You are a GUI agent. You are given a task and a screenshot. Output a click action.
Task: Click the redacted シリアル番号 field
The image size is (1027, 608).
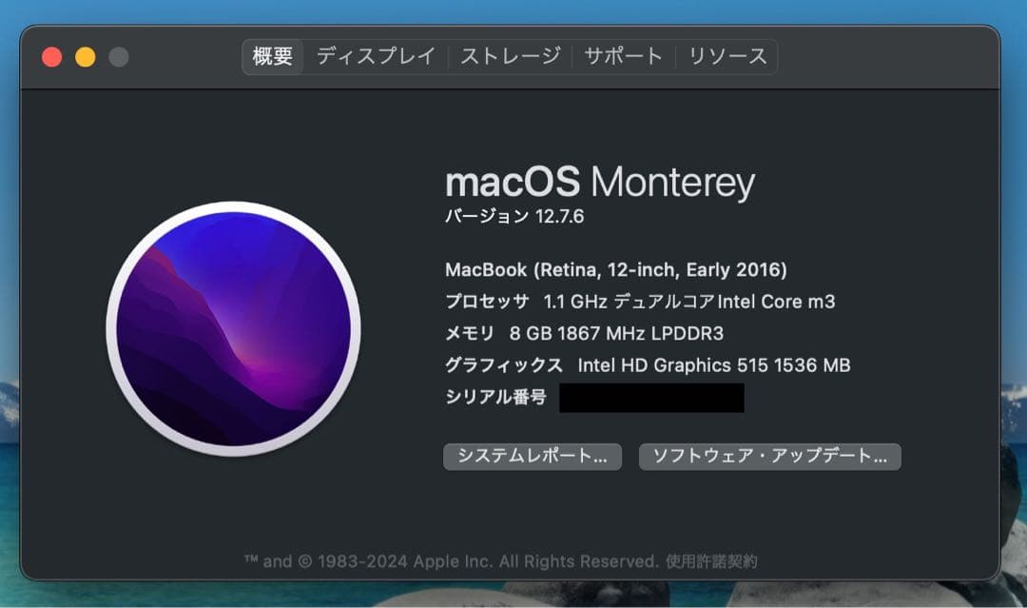click(652, 397)
